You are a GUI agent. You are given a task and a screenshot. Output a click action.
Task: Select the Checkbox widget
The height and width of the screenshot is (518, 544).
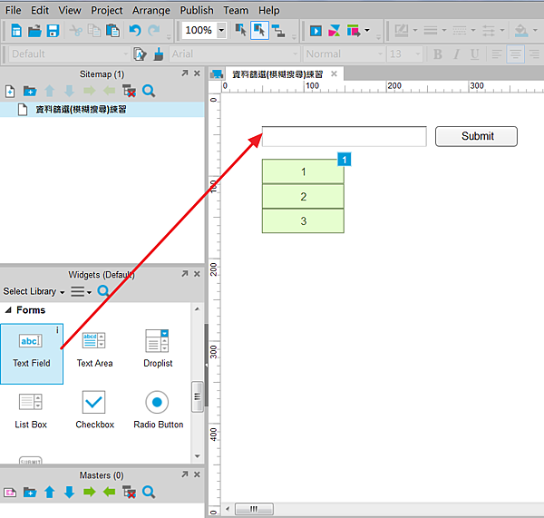[x=94, y=411]
